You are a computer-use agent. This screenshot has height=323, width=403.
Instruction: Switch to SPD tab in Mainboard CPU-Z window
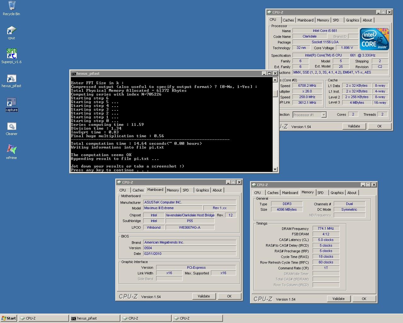[186, 190]
